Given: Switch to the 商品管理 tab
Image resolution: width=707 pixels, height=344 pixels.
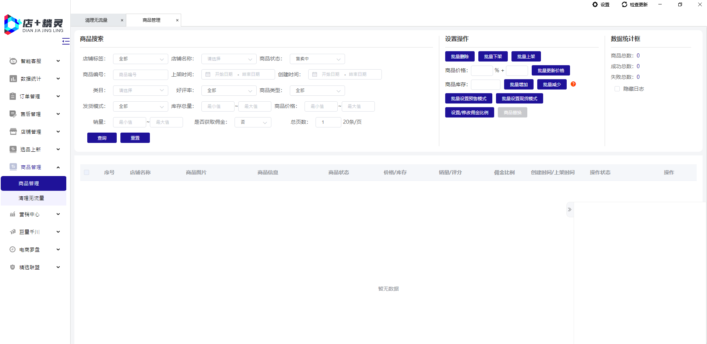Looking at the screenshot, I should tap(151, 20).
